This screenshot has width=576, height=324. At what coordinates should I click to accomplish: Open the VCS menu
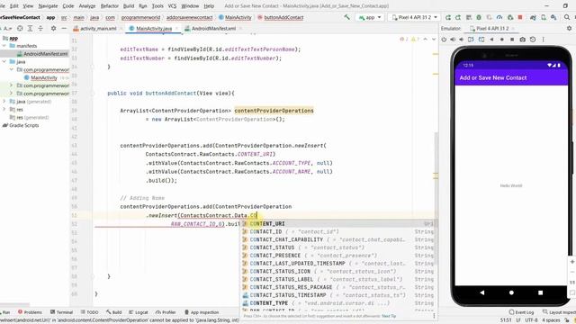tap(172, 6)
